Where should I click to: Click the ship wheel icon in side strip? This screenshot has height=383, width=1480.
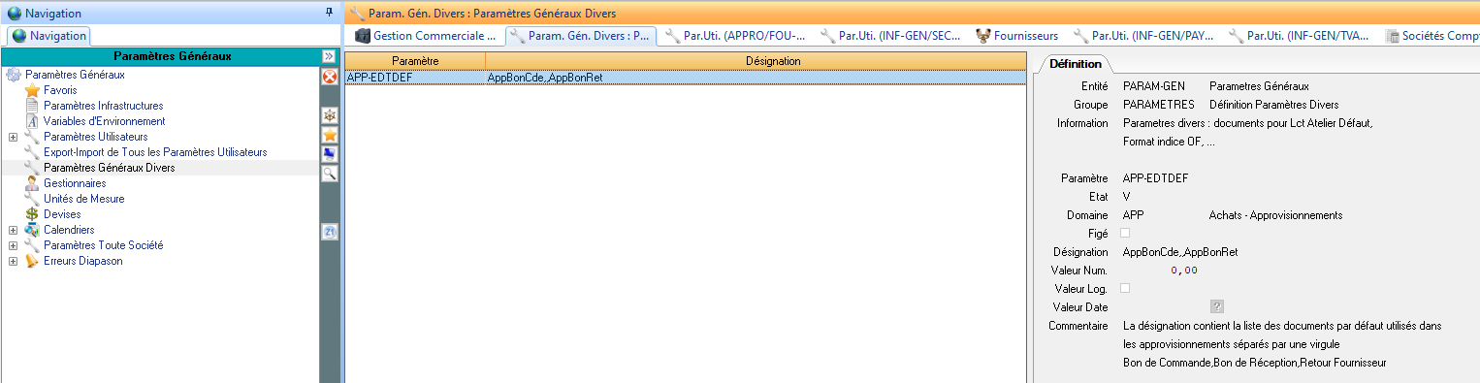pyautogui.click(x=330, y=115)
